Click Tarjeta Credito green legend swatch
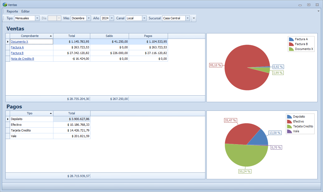This screenshot has height=192, width=323. tap(289, 126)
